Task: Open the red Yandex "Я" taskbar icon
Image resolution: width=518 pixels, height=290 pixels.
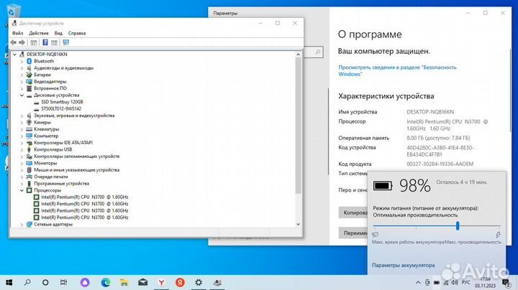Action: point(180,282)
